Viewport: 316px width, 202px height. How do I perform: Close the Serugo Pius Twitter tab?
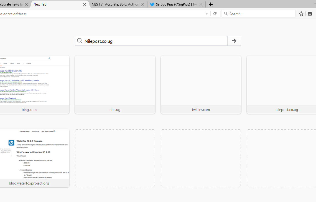pyautogui.click(x=201, y=4)
